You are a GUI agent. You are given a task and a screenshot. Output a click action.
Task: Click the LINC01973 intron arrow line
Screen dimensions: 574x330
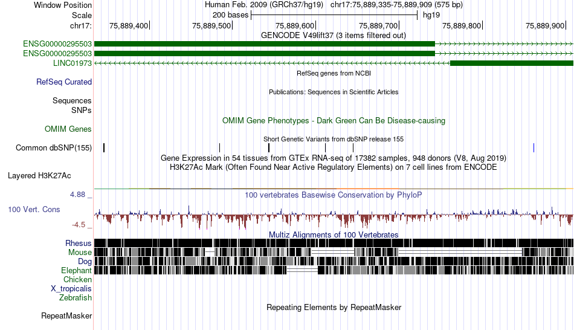click(272, 63)
